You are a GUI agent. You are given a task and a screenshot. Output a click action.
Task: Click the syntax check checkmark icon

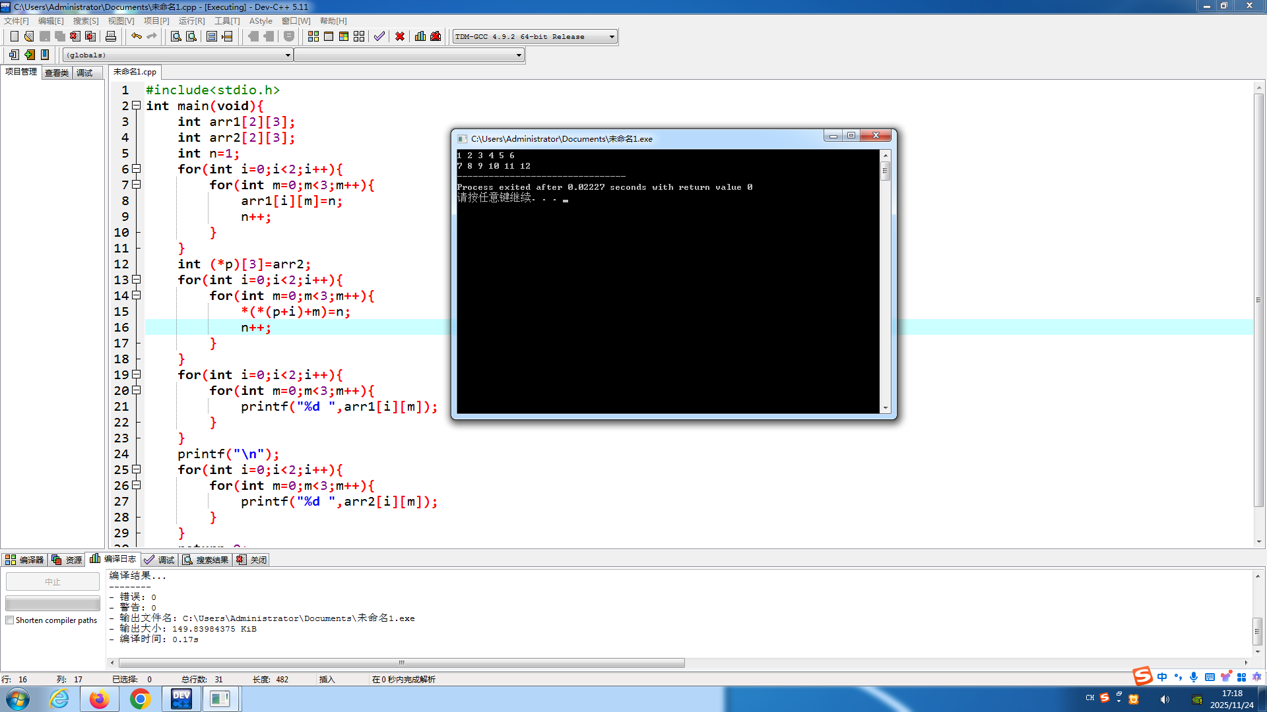point(379,36)
